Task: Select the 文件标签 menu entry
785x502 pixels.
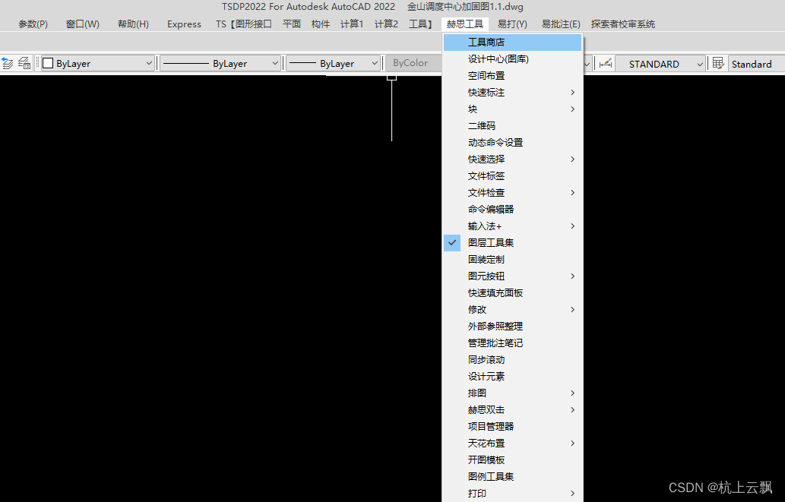Action: click(513, 175)
